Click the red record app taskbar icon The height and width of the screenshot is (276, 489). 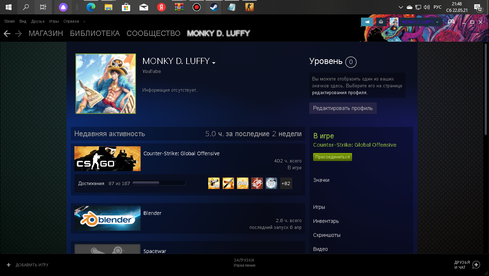[196, 7]
